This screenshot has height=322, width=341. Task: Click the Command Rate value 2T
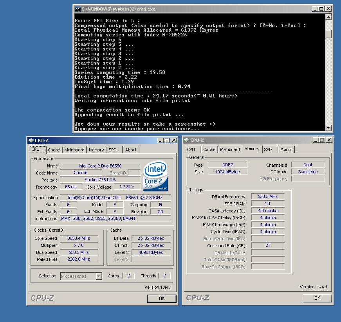[x=268, y=245]
